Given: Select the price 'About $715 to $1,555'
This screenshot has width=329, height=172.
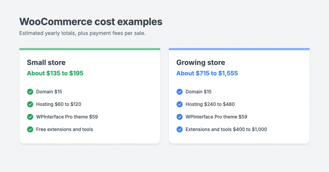Looking at the screenshot, I should pyautogui.click(x=207, y=73).
